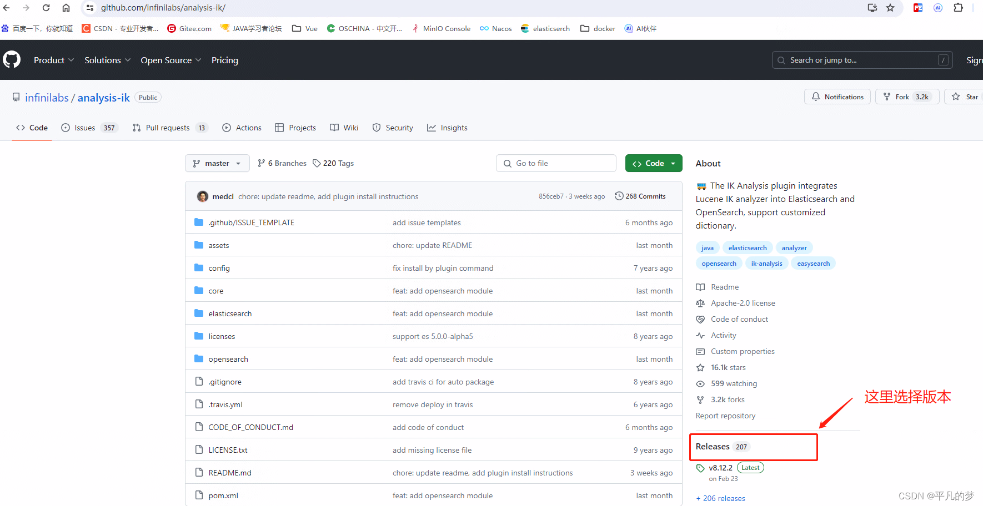This screenshot has height=506, width=983.
Task: Expand the master branch selector
Action: click(x=217, y=163)
